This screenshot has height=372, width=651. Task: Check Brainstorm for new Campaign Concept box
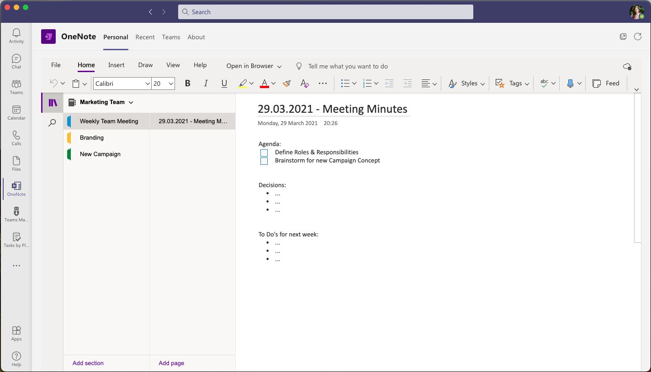point(264,161)
